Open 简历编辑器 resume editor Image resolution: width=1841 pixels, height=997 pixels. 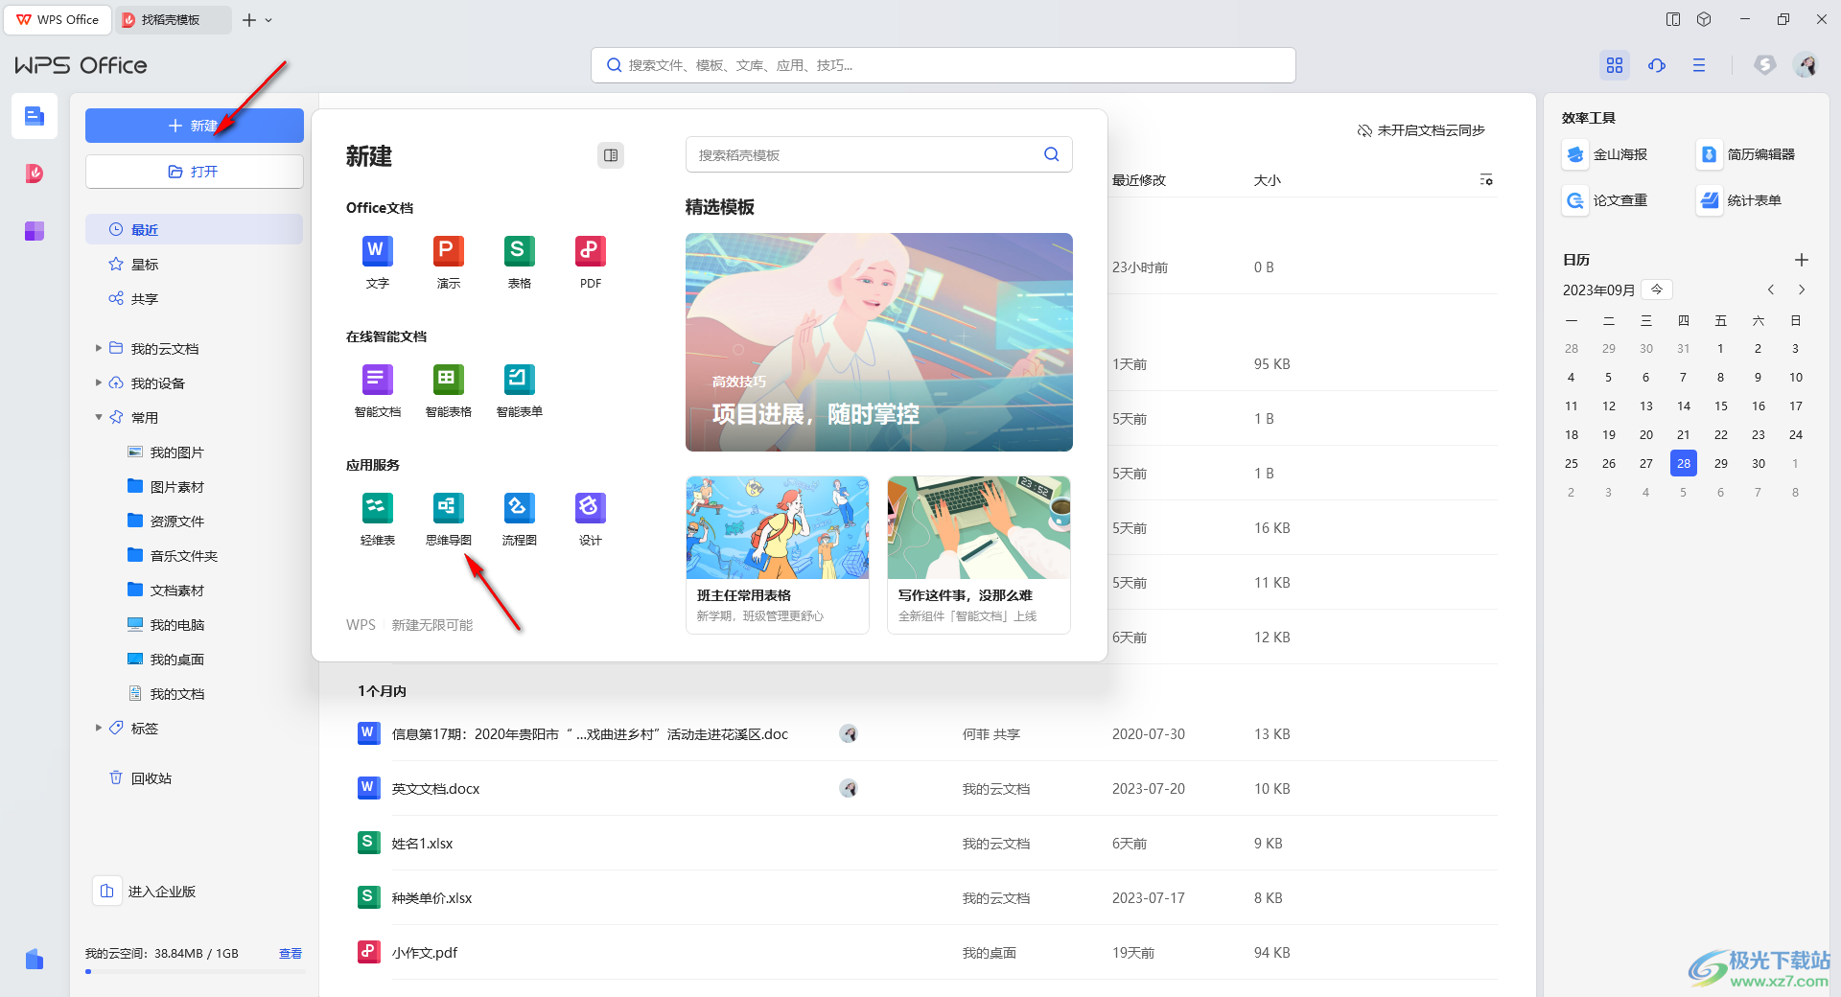1745,154
